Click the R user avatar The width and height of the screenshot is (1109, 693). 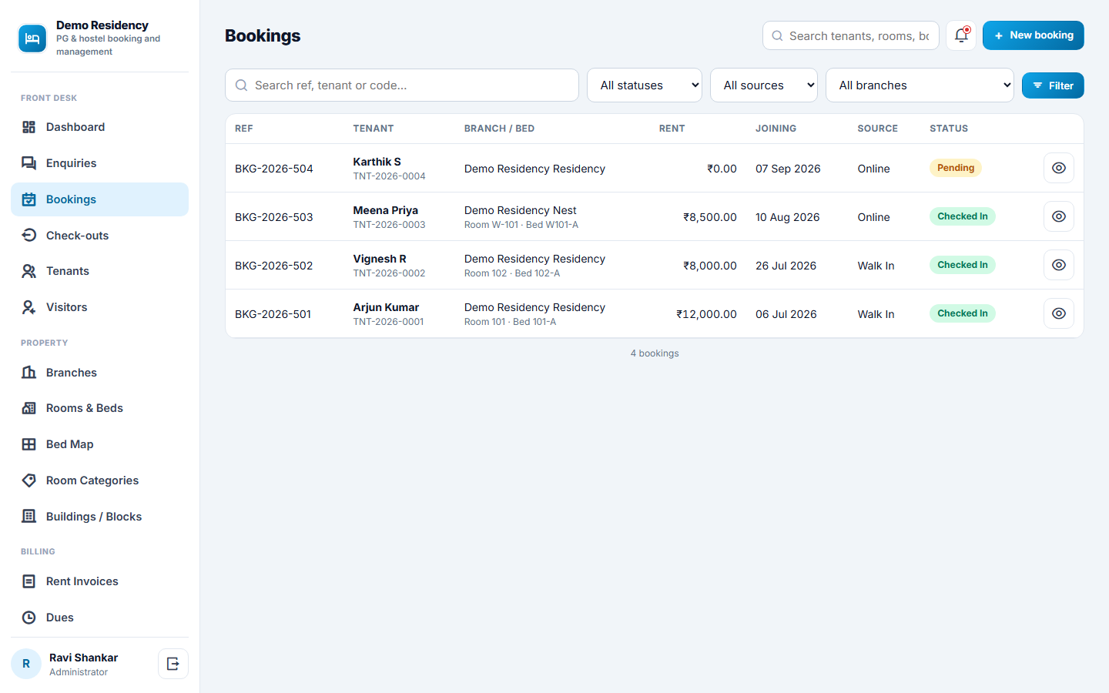(26, 664)
